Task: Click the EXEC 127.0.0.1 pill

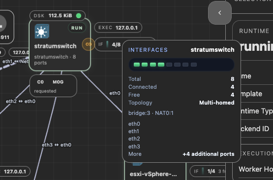Action: 118,28
